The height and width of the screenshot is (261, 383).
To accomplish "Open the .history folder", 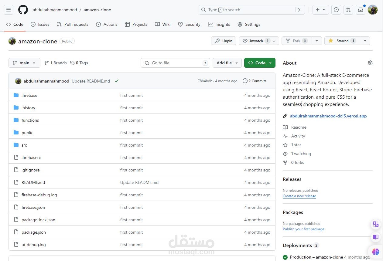I will 28,108.
